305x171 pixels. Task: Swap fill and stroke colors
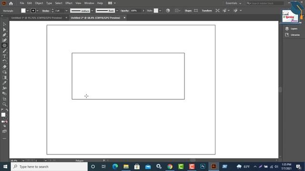[x=7, y=110]
